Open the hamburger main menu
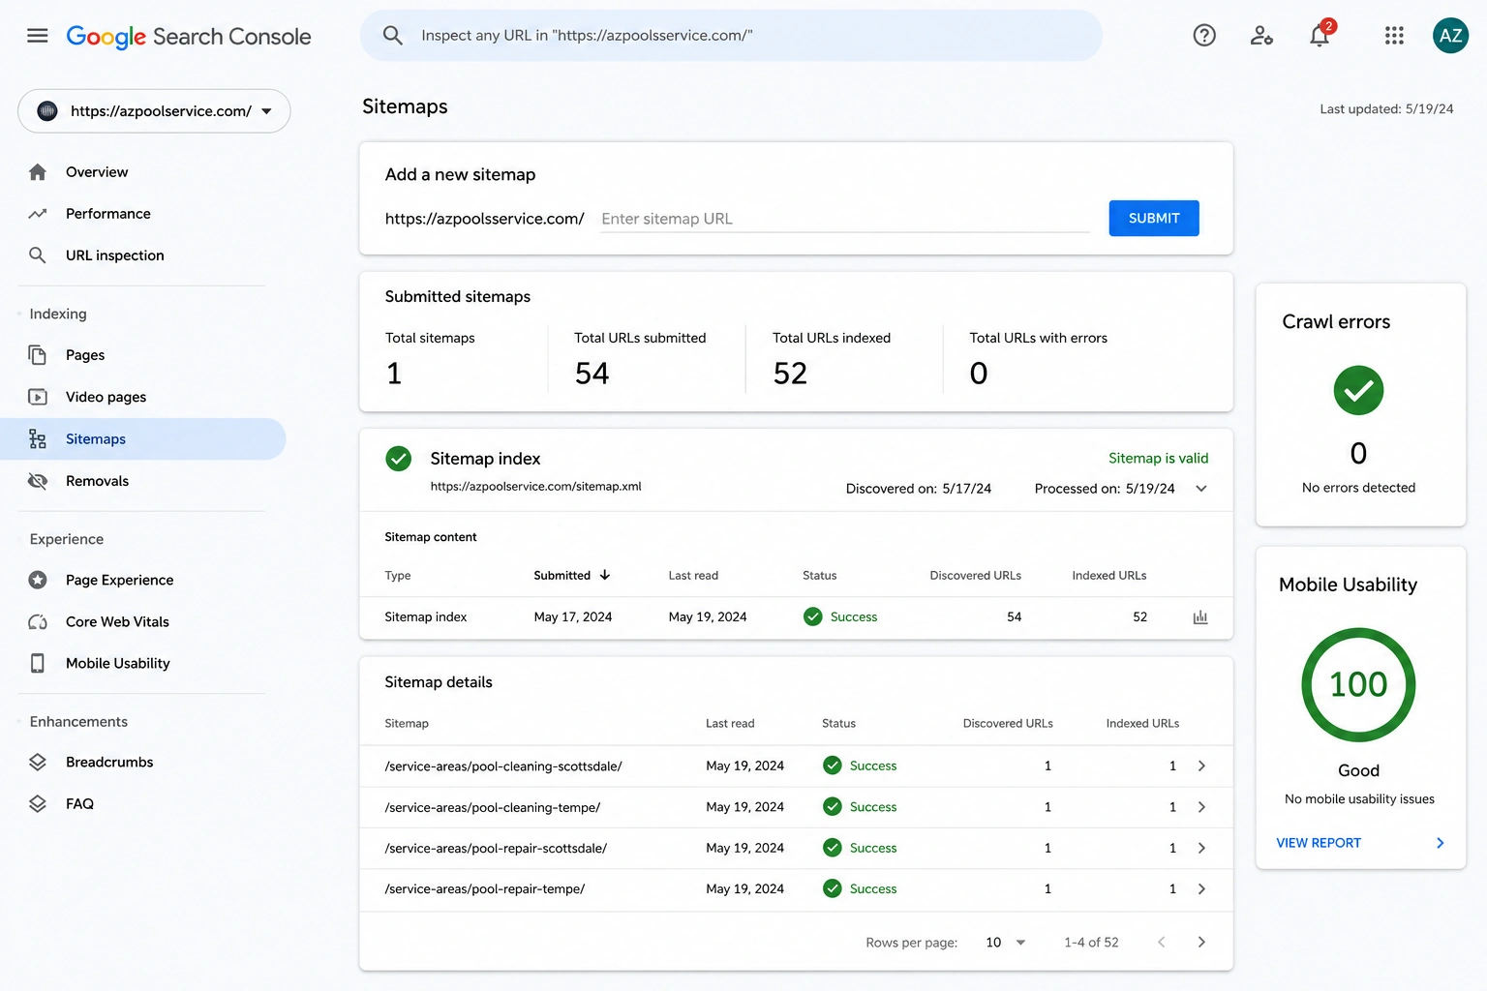Image resolution: width=1487 pixels, height=991 pixels. point(38,36)
